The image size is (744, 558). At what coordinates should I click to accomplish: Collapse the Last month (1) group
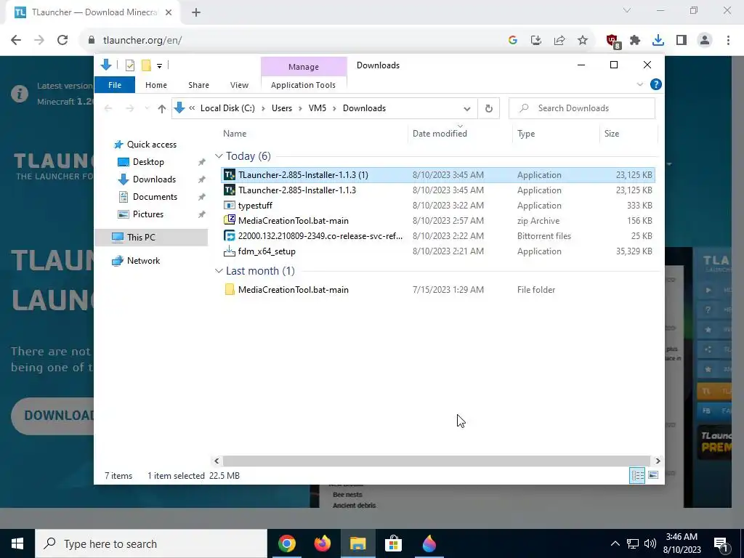(x=219, y=271)
